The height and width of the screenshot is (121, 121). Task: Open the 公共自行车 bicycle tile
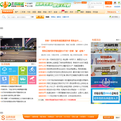32,71
